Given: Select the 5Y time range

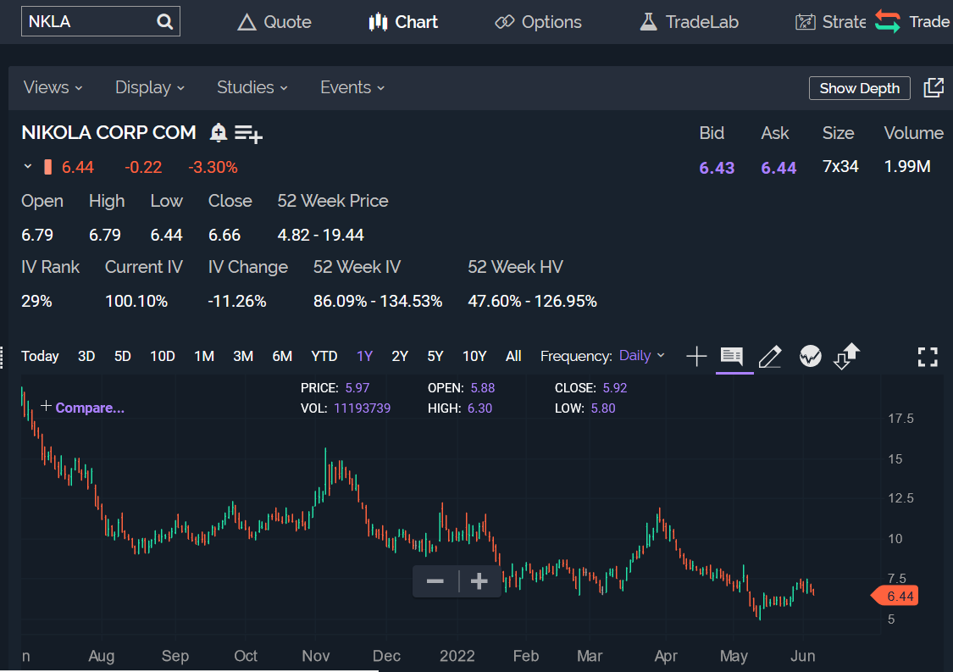Looking at the screenshot, I should pyautogui.click(x=435, y=356).
